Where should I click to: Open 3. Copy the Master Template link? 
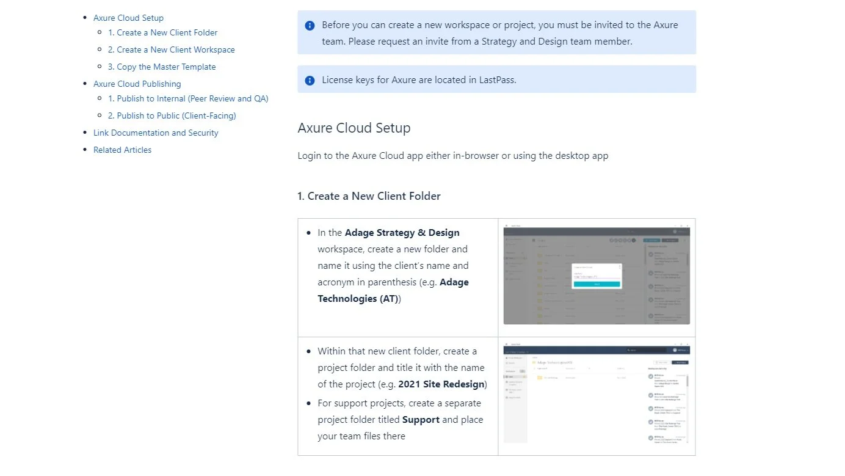point(162,67)
